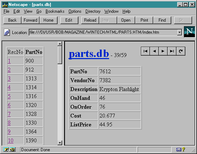Viewport: 197px width, 154px height.
Task: Go to first record navigation icon
Action: 145,51
